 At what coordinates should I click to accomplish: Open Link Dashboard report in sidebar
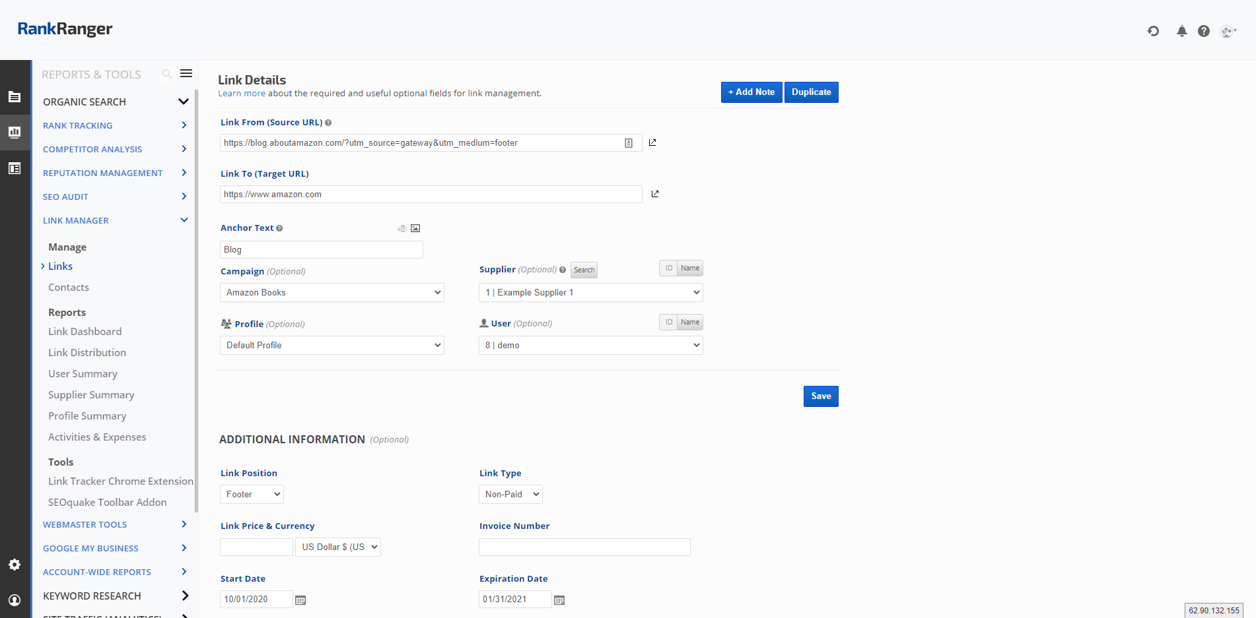point(85,332)
